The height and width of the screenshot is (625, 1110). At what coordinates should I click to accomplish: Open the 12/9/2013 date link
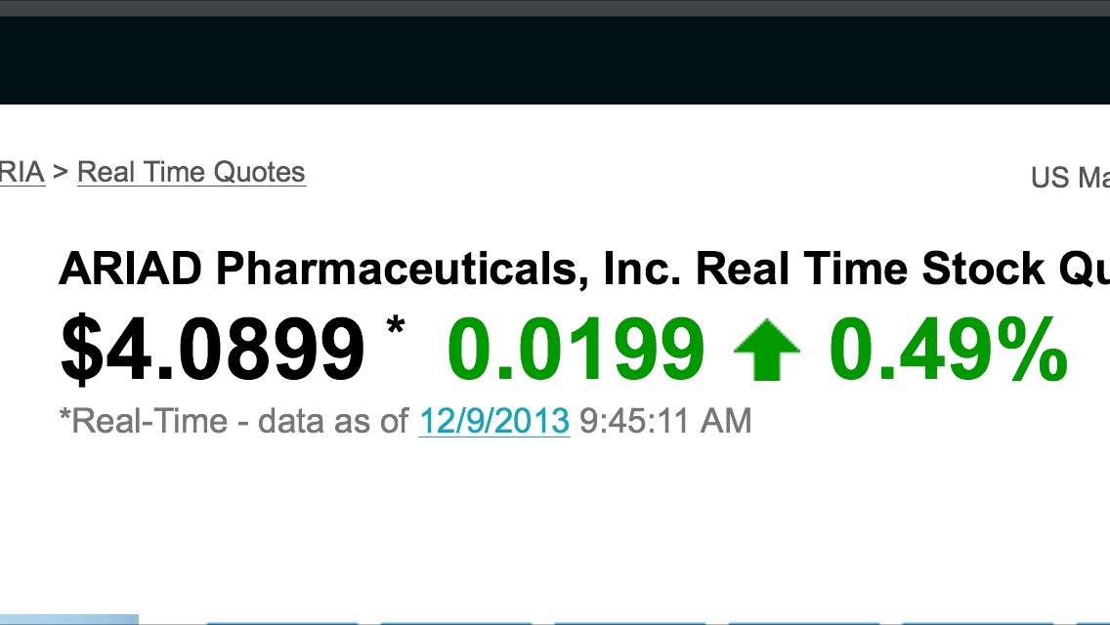coord(494,421)
